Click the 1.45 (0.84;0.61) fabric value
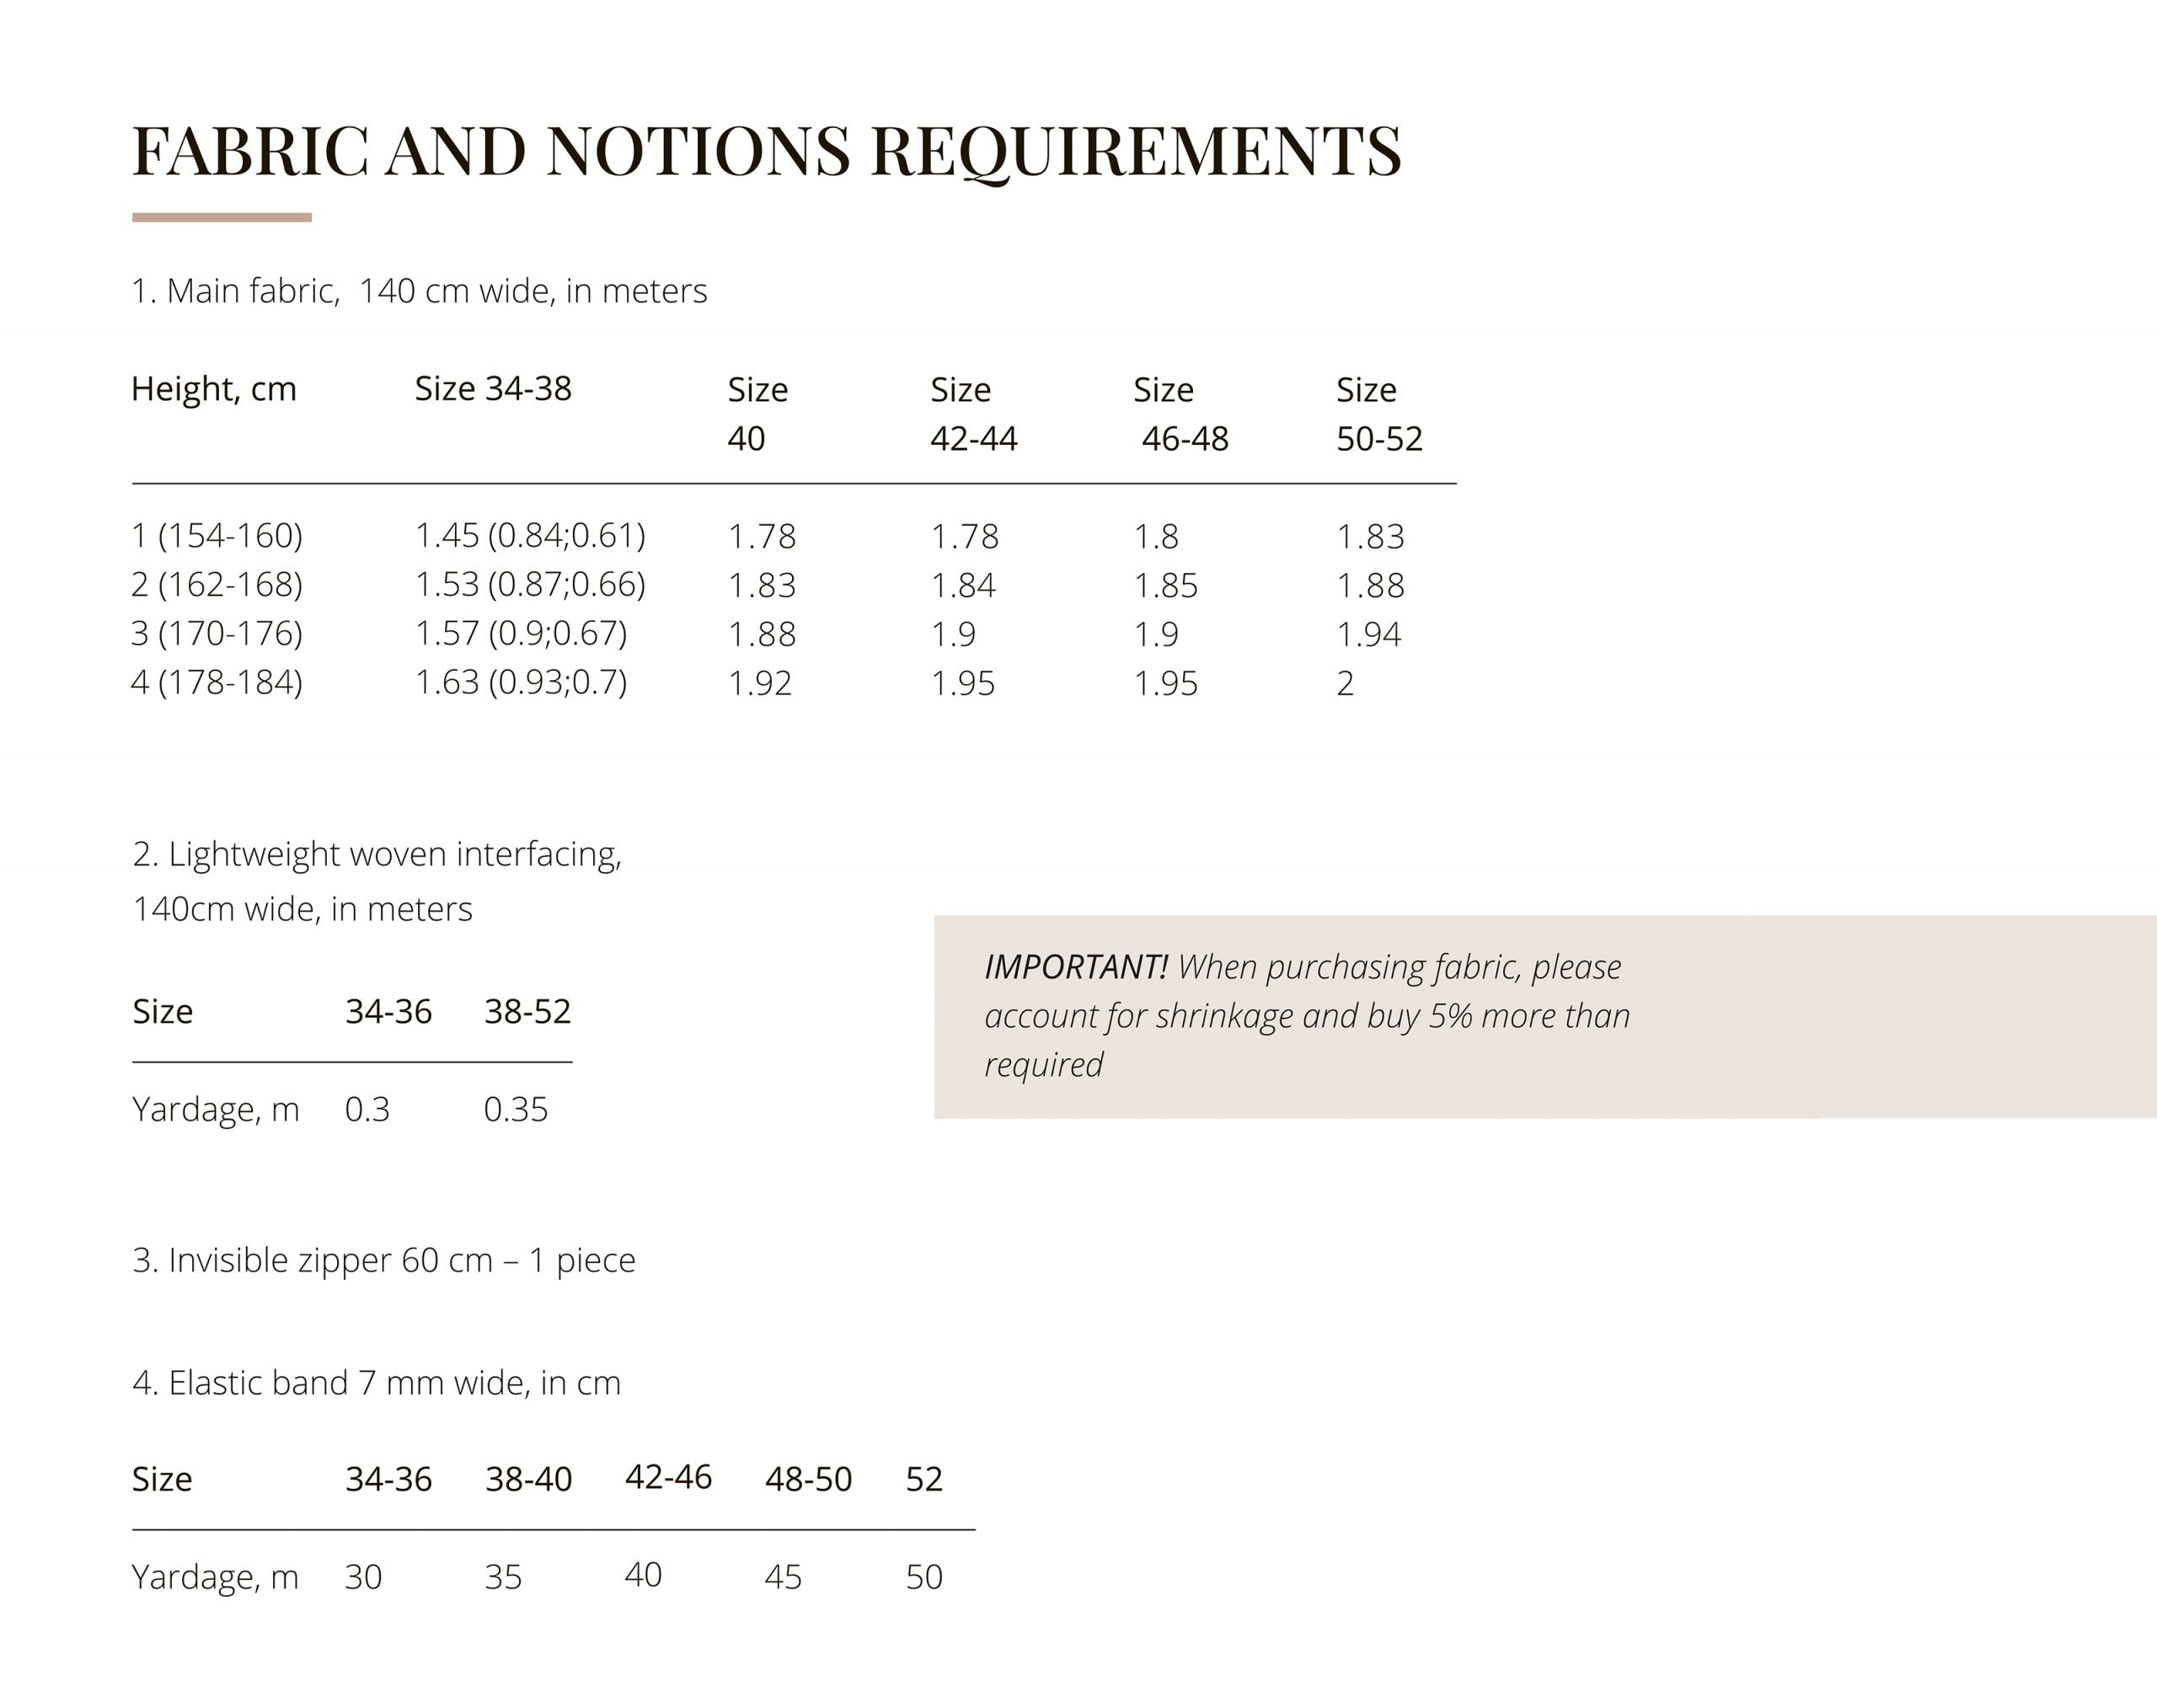The height and width of the screenshot is (1708, 2157). click(x=530, y=536)
